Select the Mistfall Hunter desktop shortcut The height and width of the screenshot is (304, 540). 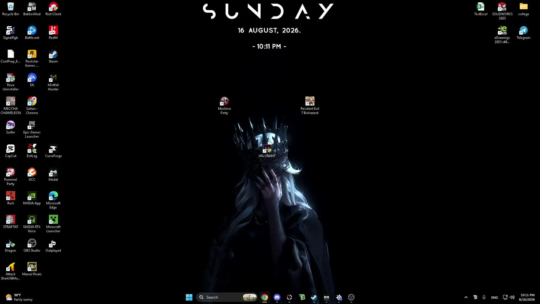(53, 82)
